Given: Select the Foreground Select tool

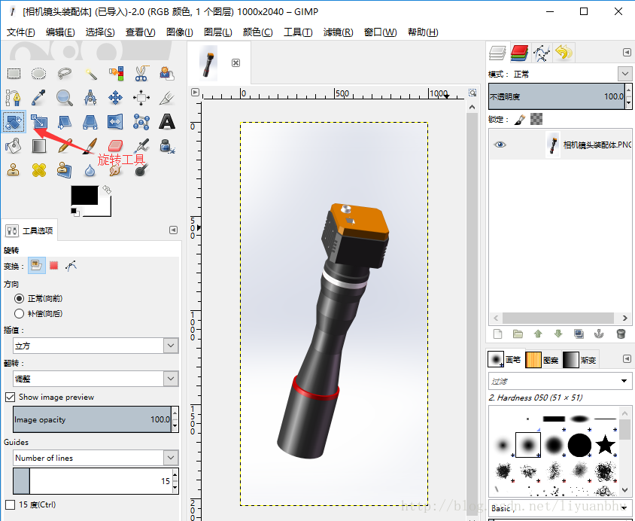Looking at the screenshot, I should (167, 73).
